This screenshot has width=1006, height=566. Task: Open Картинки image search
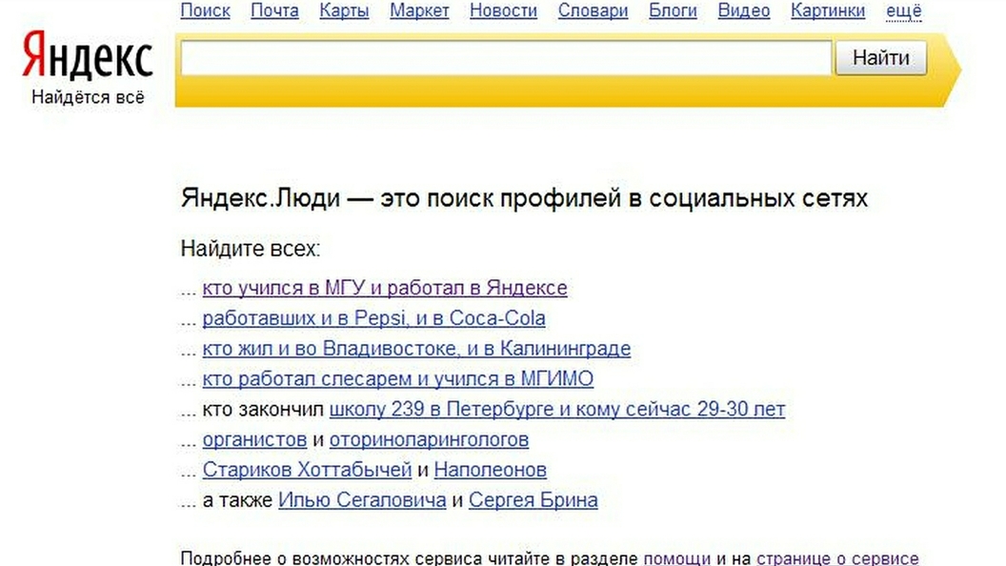(828, 10)
